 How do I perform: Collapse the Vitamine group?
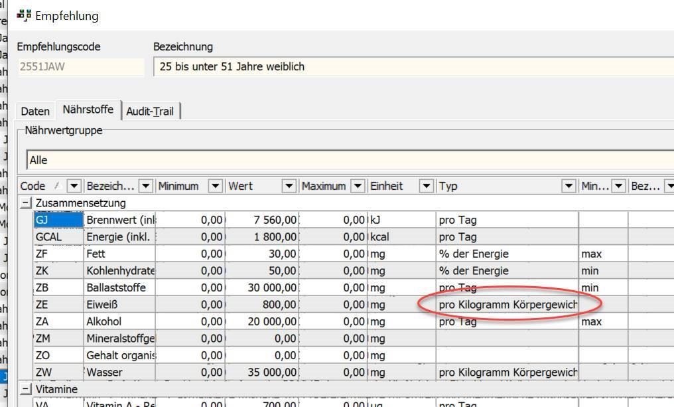click(26, 389)
